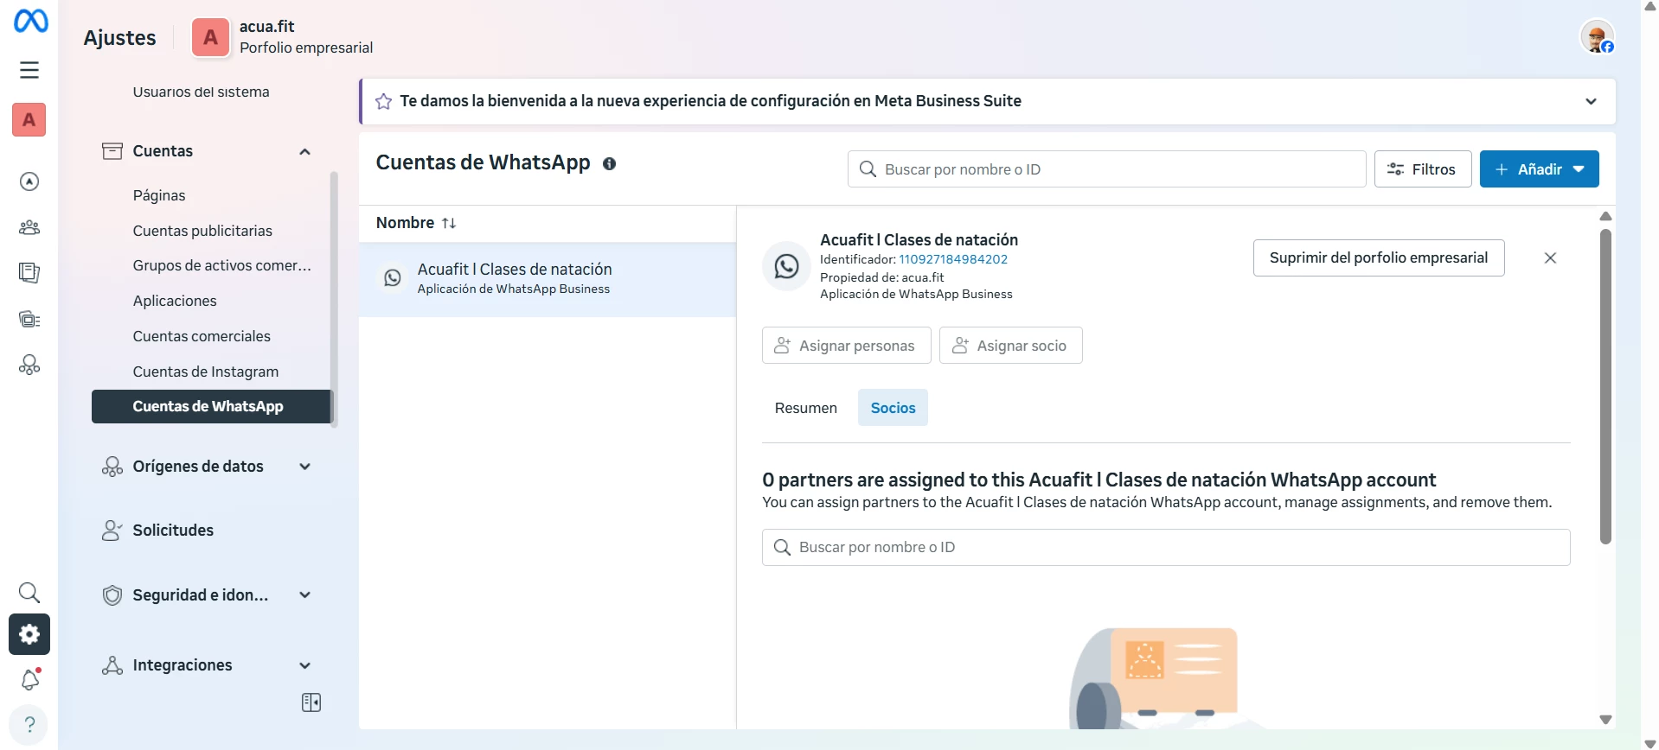This screenshot has width=1659, height=750.
Task: Click the info icon beside Cuentas de WhatsApp
Action: click(609, 164)
